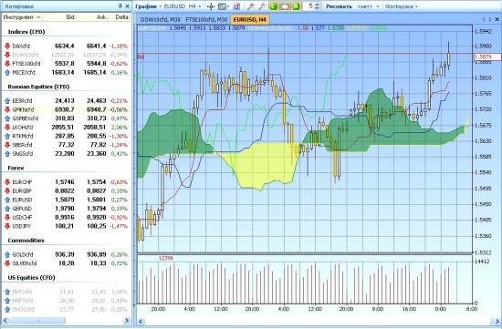Image resolution: width=502 pixels, height=329 pixels.
Task: Toggle the green 'A' toolbar button
Action: tap(296, 6)
